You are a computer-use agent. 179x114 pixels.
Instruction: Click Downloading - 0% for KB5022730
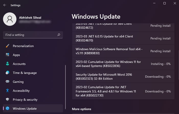(x=158, y=91)
